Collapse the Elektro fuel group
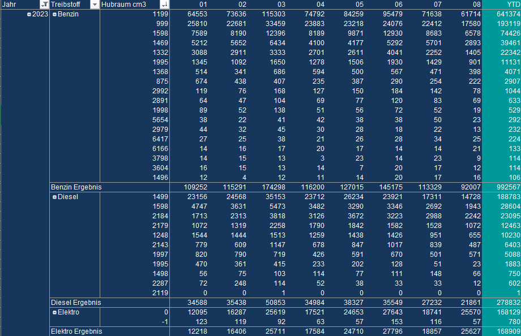Screen dimensions: 521x336 pos(54,312)
